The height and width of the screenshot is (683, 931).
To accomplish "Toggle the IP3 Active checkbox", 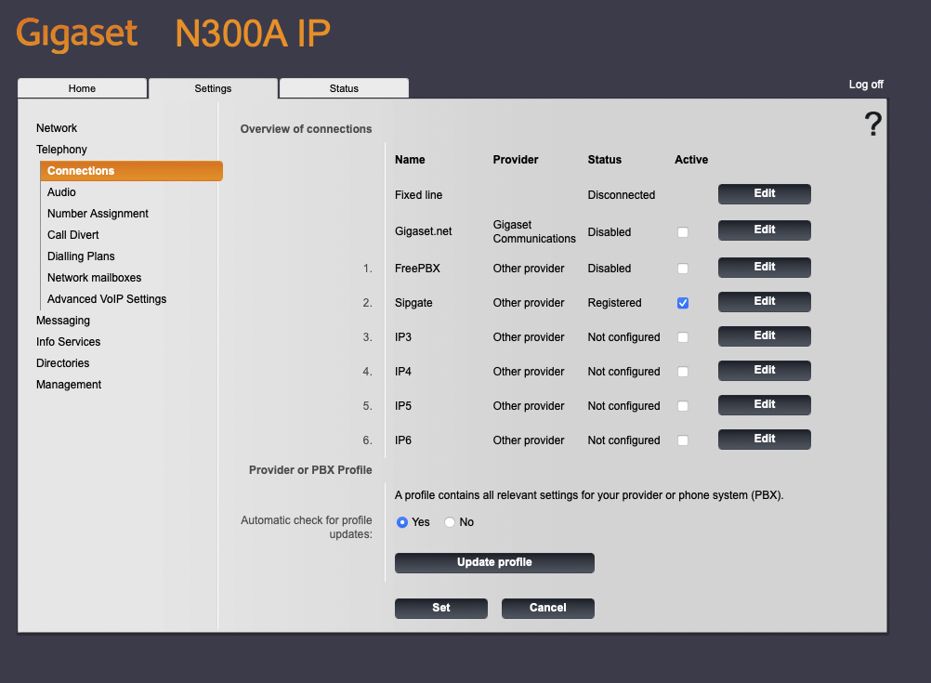I will point(683,337).
